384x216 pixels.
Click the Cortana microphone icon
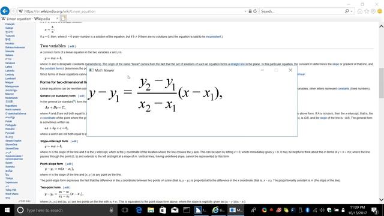(x=112, y=210)
